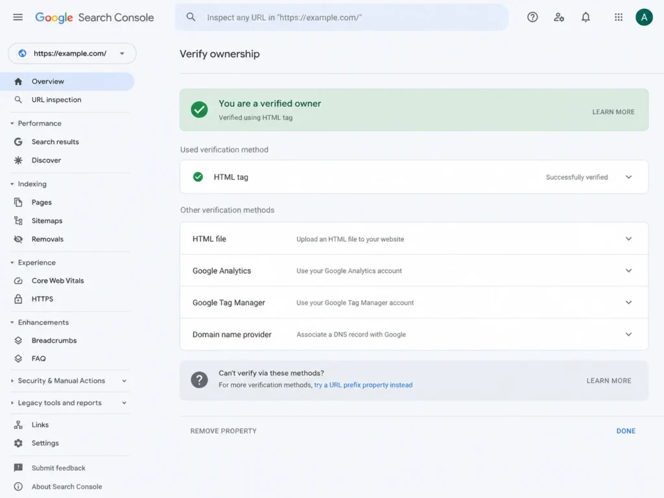
Task: Click try a URL prefix property instead link
Action: pos(363,385)
